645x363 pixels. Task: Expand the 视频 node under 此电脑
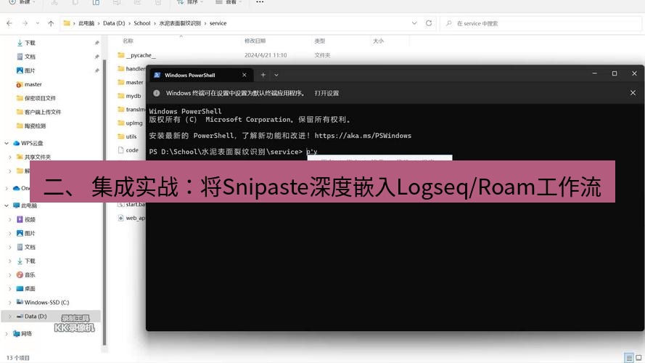click(10, 220)
